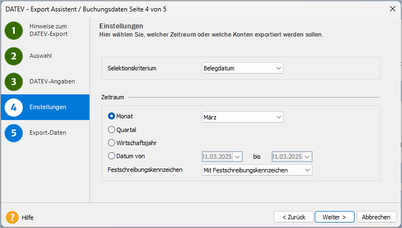The width and height of the screenshot is (402, 228).
Task: Choose the Wirtschaftsjahr radio option
Action: click(x=111, y=142)
